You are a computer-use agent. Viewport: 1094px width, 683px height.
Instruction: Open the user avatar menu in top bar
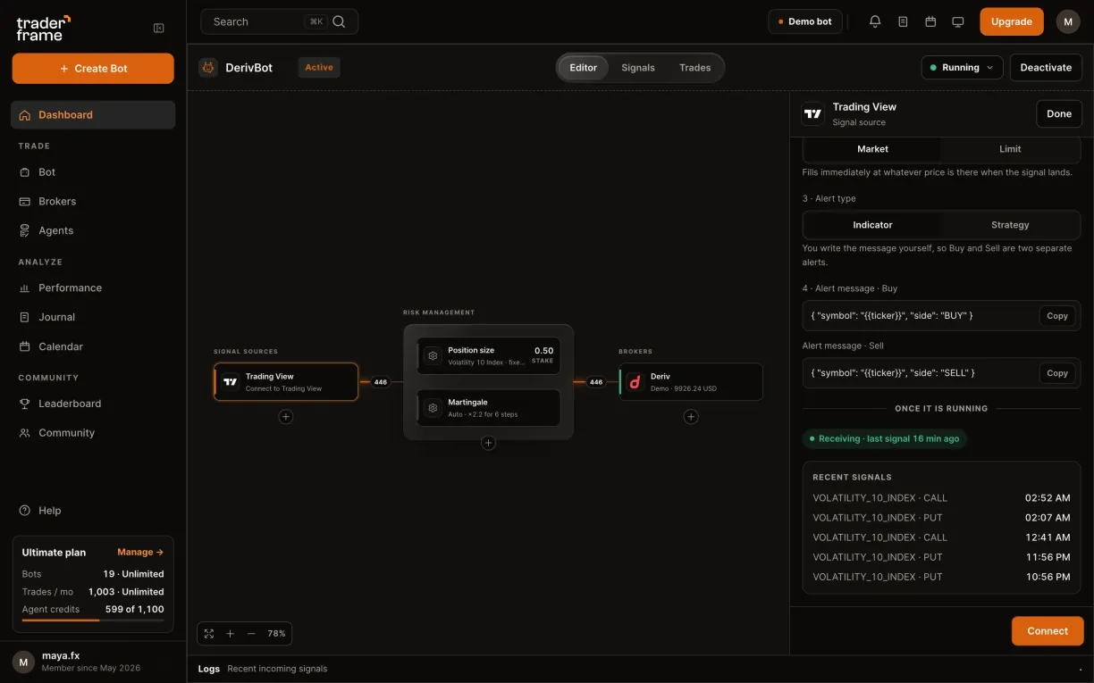(1068, 21)
